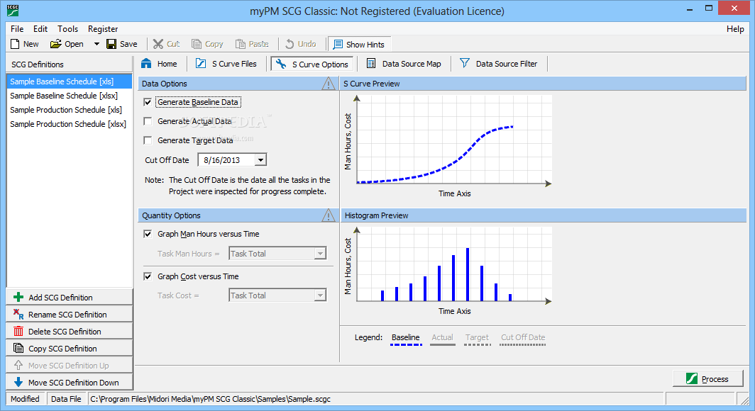The width and height of the screenshot is (755, 411).
Task: Select Sample Production Schedule [xlsx] definition
Action: click(x=70, y=123)
